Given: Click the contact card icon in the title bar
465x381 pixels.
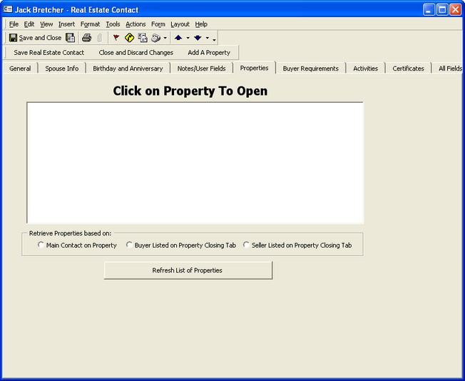Looking at the screenshot, I should pos(8,9).
